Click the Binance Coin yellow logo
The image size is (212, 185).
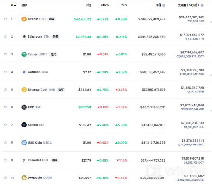click(24, 90)
